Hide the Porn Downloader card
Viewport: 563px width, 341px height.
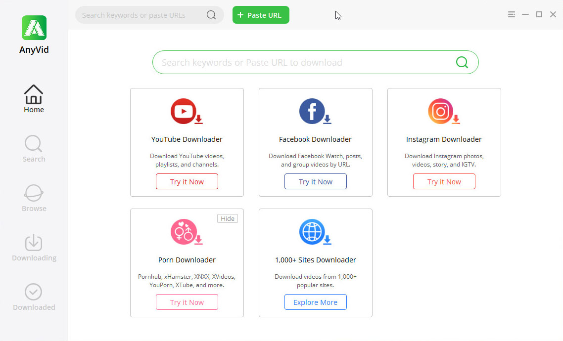tap(227, 218)
